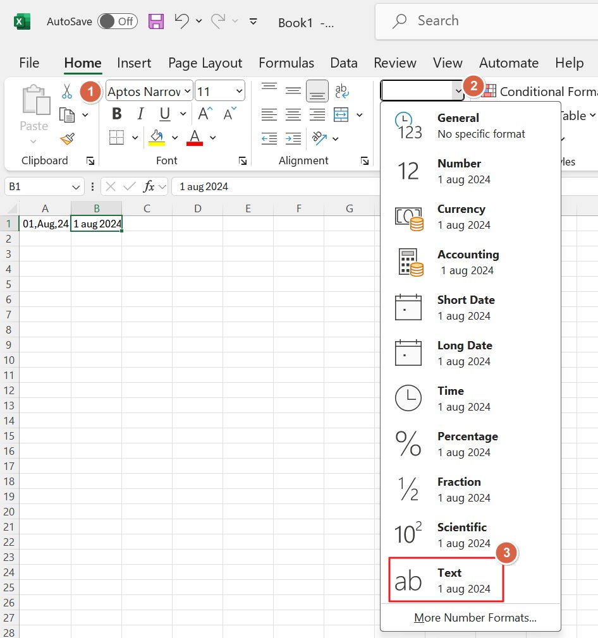Toggle bottom align button
The image size is (598, 638).
[x=317, y=92]
